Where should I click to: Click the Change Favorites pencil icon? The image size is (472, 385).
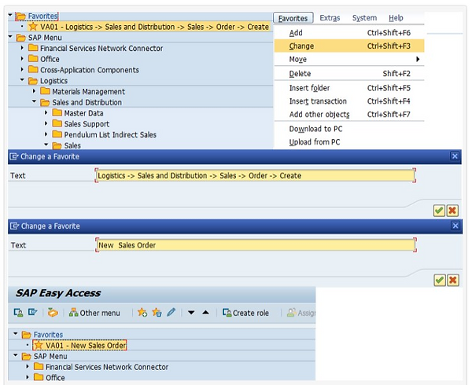point(171,312)
